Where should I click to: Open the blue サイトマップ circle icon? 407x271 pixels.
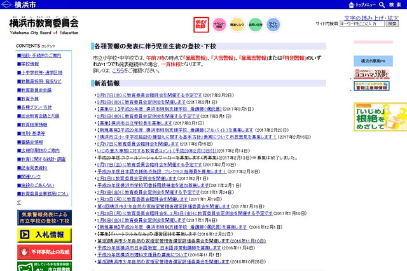coord(273,25)
